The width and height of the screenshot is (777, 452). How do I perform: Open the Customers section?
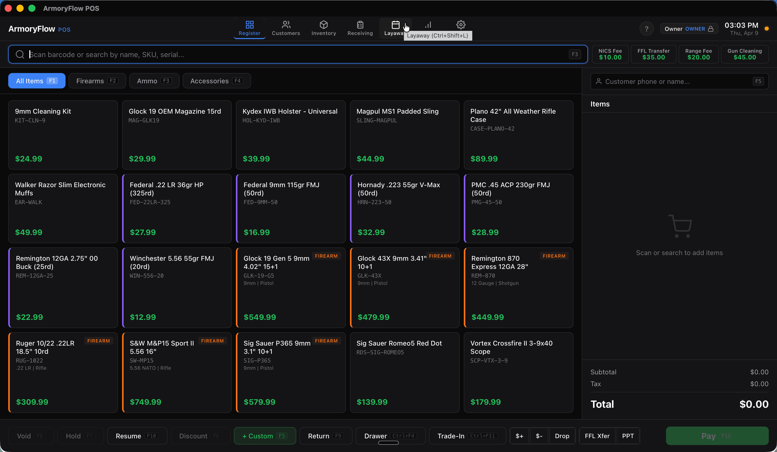coord(286,28)
